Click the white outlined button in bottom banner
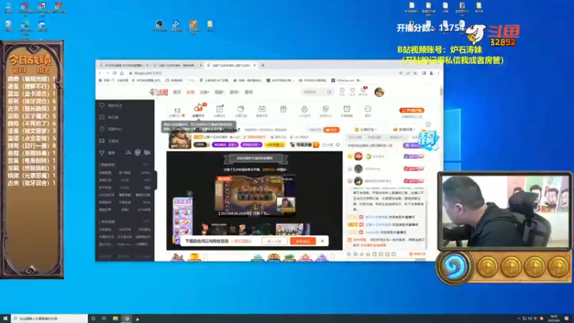574x323 pixels. point(274,241)
